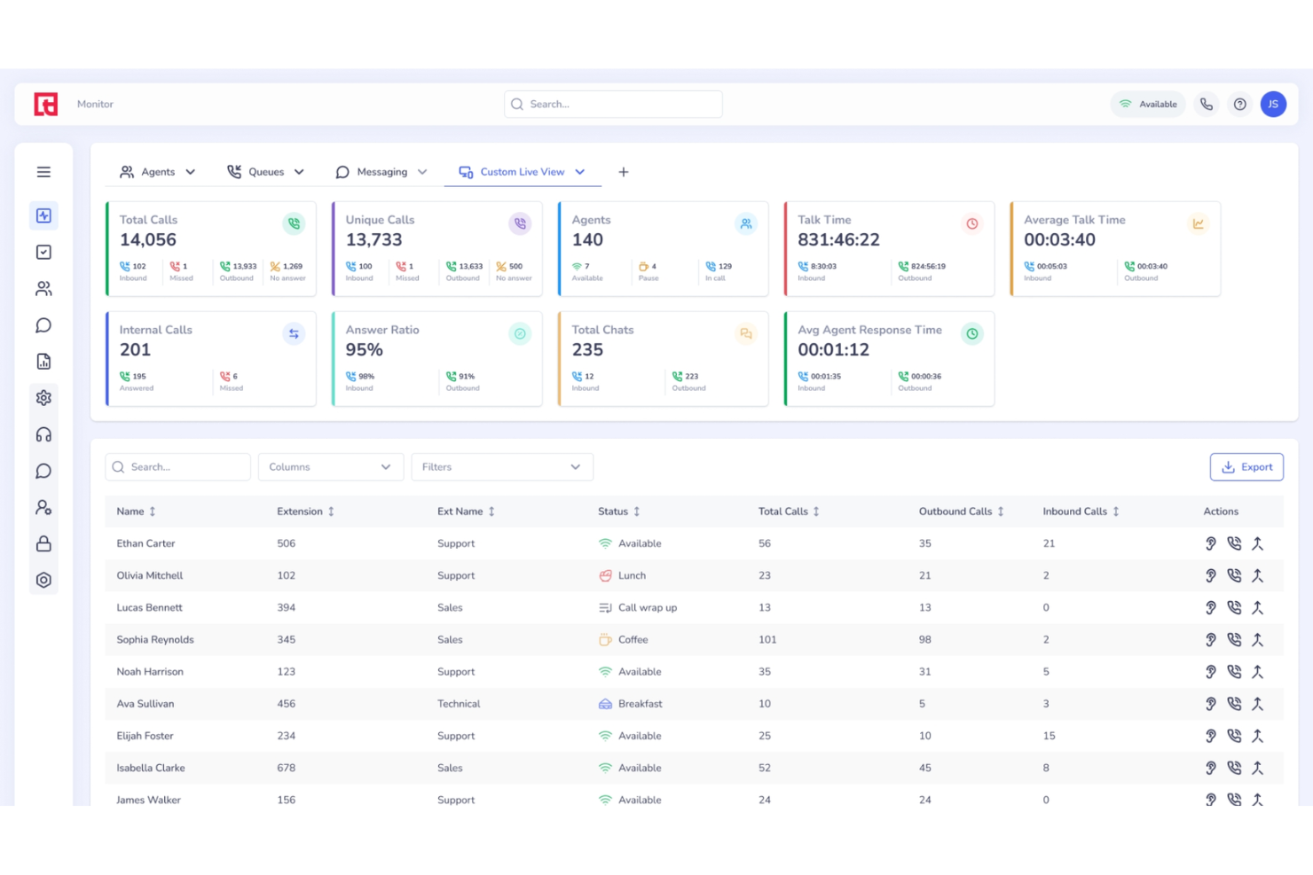Screen dimensions: 1313x875
Task: Click the call icon in Olivia Mitchell's row
Action: (1234, 575)
